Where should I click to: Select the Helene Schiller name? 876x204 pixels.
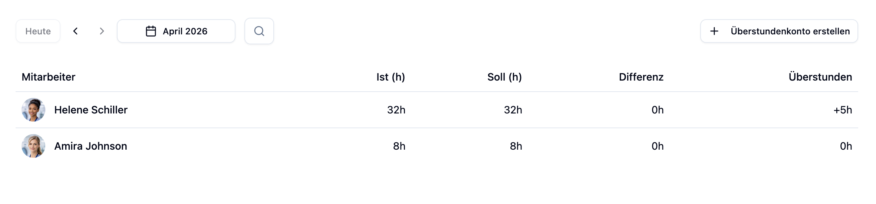[x=91, y=110]
